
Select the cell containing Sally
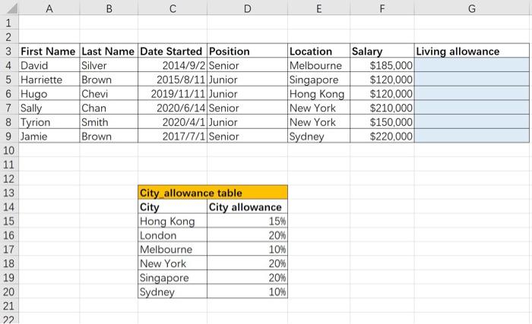(x=49, y=108)
